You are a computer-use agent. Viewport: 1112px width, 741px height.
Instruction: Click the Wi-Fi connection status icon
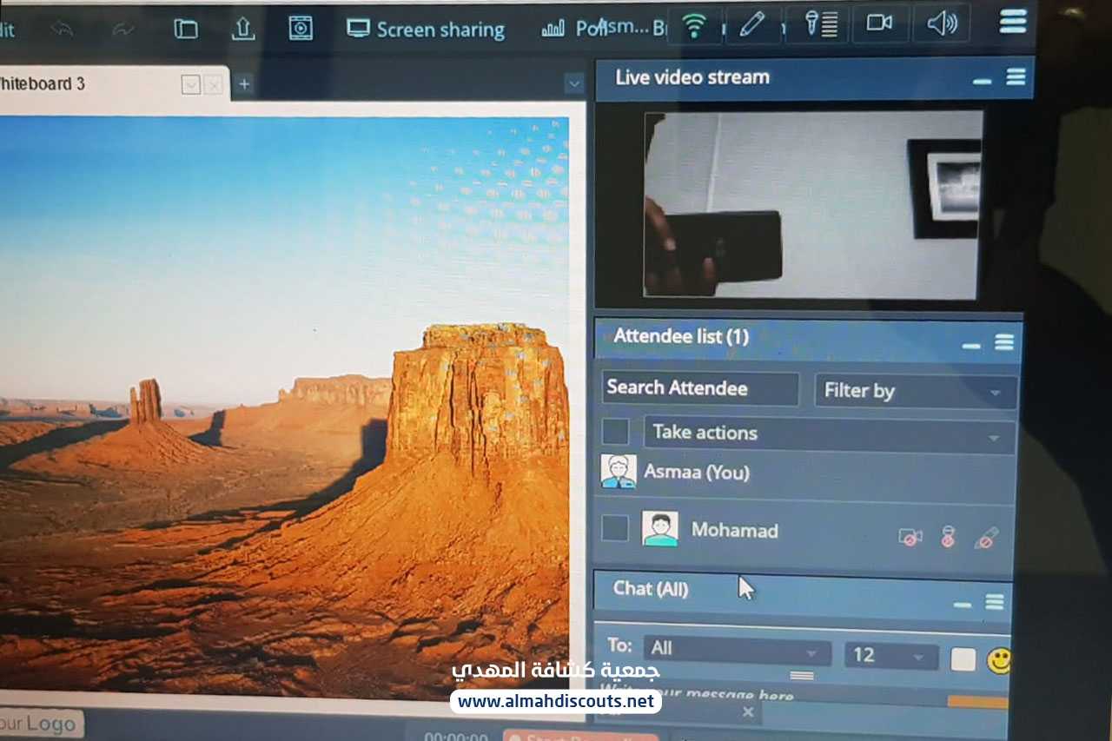pos(693,25)
